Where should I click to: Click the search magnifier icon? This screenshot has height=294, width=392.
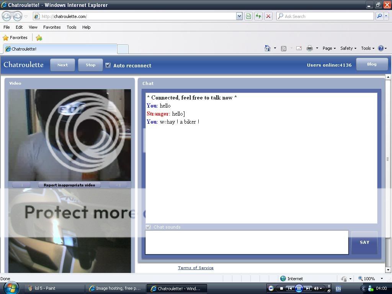[x=379, y=16]
